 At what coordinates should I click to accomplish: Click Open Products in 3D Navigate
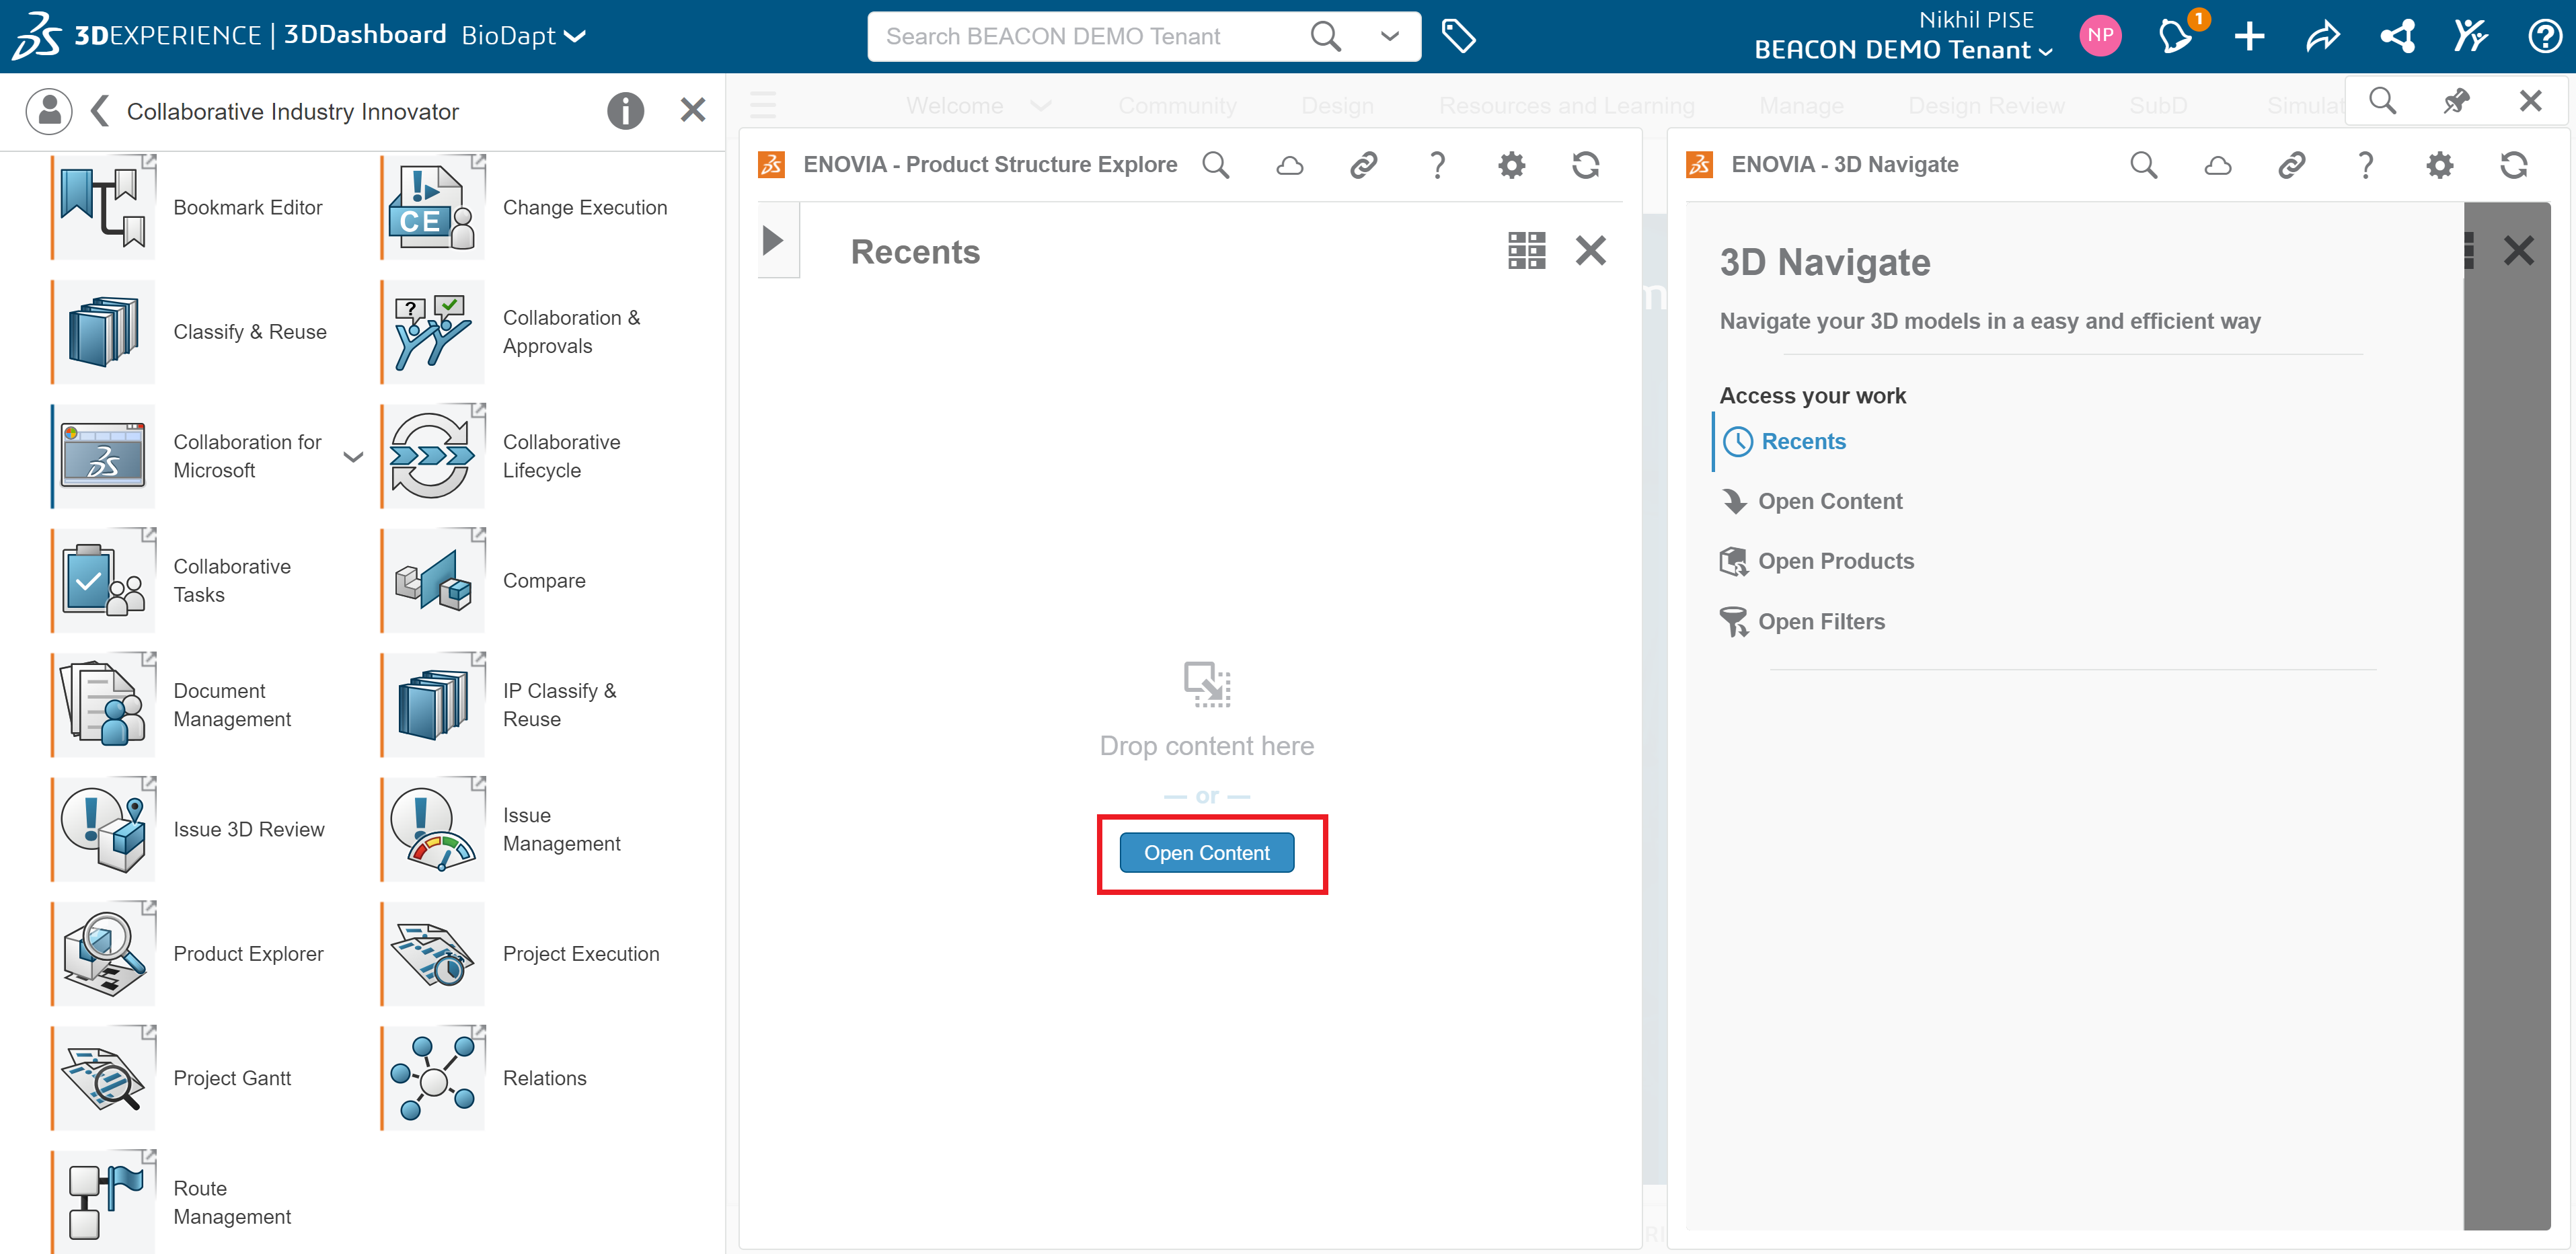tap(1817, 561)
